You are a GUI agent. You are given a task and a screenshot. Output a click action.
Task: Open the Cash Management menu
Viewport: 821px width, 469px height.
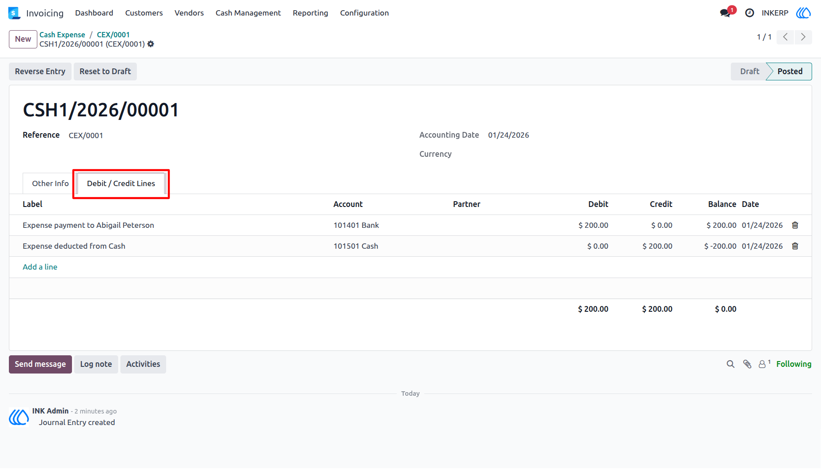pyautogui.click(x=248, y=13)
